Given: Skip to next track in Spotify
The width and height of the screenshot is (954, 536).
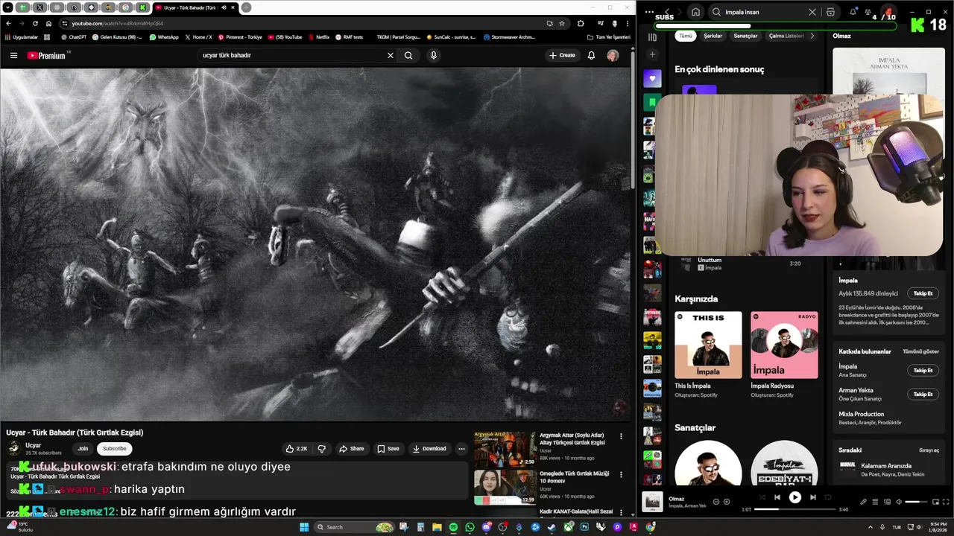Looking at the screenshot, I should [812, 497].
